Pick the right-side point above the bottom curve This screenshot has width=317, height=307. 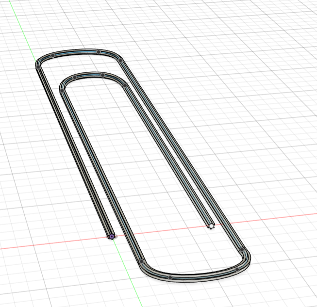click(x=241, y=249)
